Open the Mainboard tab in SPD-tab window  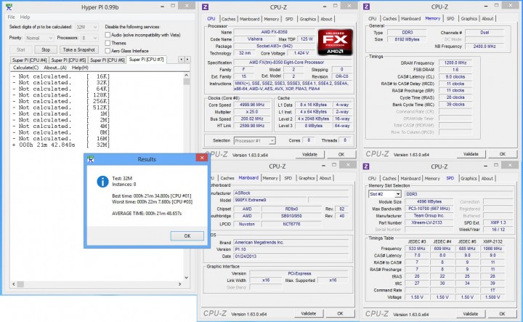click(410, 179)
